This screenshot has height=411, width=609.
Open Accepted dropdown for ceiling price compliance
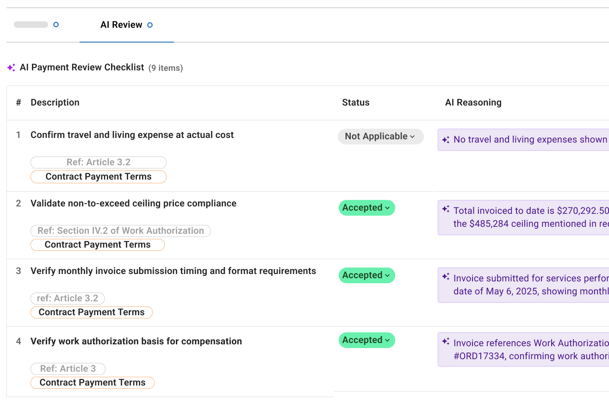click(x=367, y=208)
